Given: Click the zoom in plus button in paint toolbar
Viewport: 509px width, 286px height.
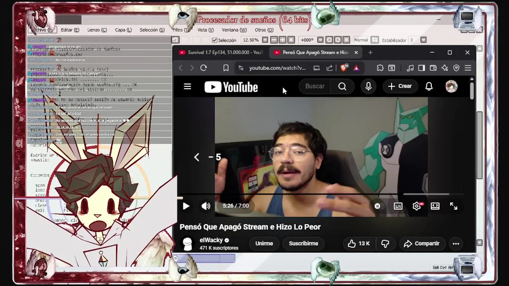Looking at the screenshot, I should coord(282,40).
